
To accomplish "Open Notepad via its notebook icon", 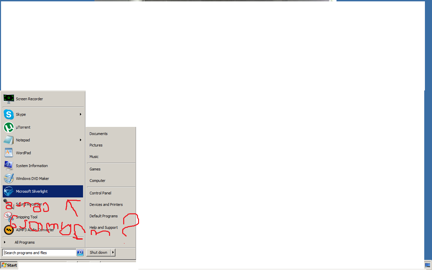I will (9, 140).
